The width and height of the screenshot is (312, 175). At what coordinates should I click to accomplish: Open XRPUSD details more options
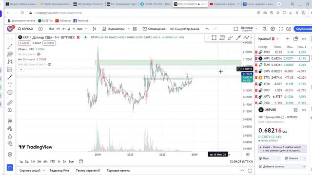[304, 110]
